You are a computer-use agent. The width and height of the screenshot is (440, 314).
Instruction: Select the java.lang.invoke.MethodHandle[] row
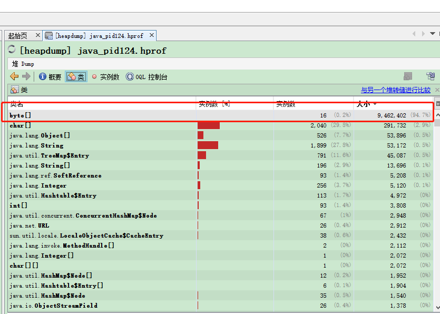tap(221, 246)
